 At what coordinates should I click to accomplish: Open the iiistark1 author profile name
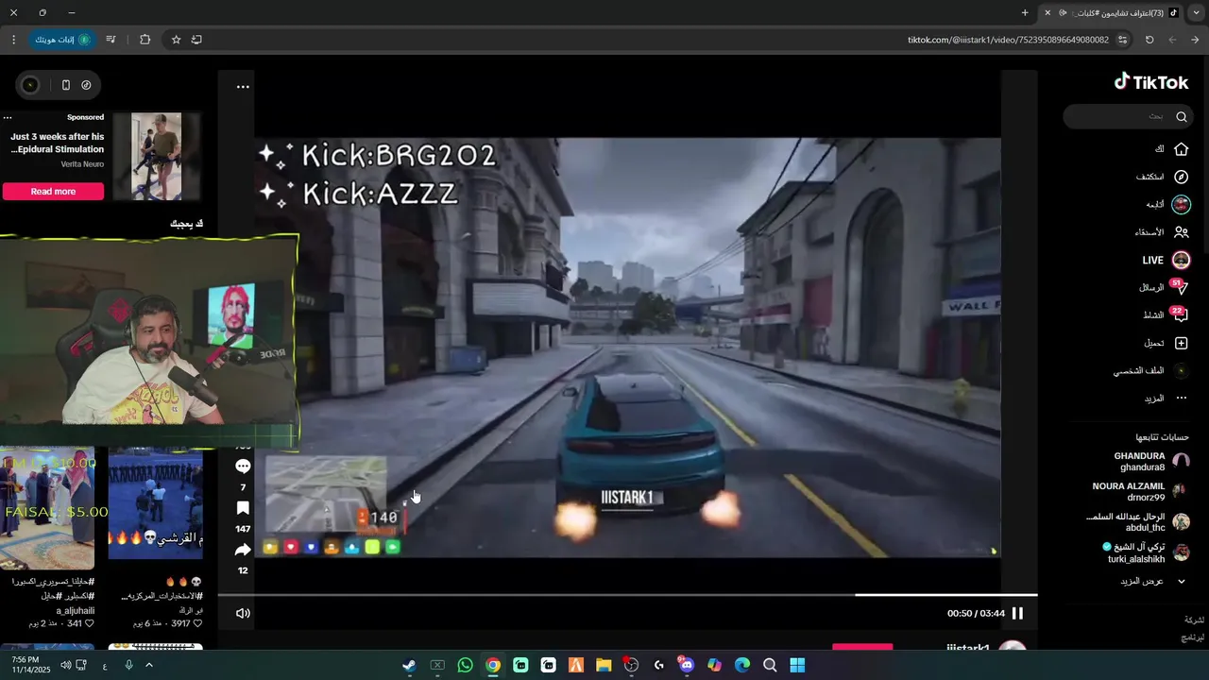point(968,648)
